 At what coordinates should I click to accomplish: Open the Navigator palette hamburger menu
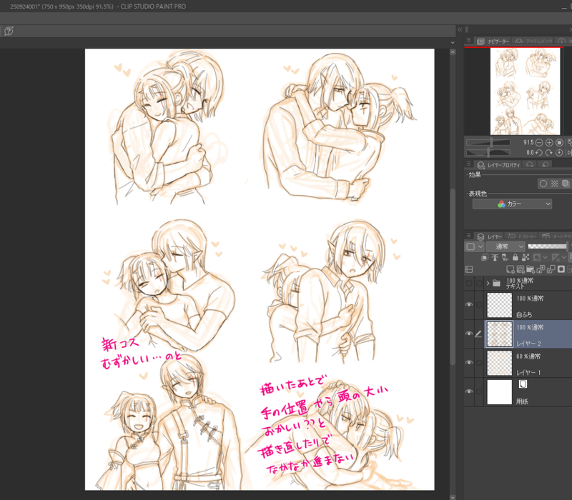coord(469,41)
